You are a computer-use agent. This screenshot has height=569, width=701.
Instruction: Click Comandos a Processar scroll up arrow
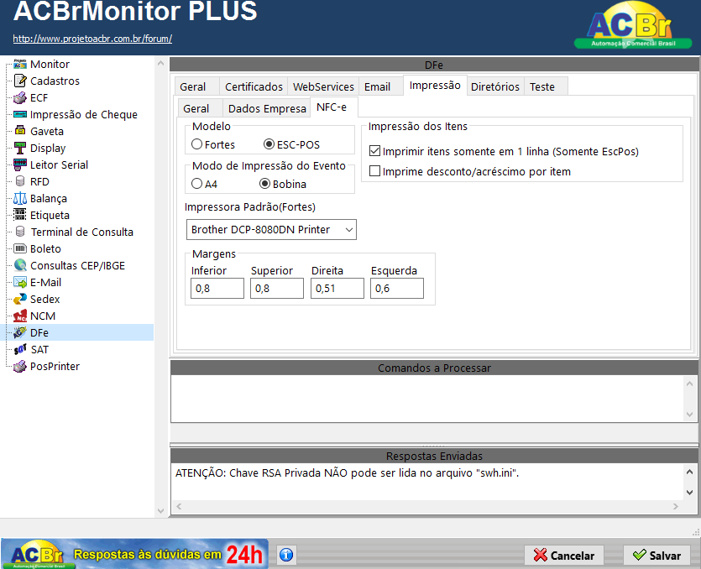[689, 384]
